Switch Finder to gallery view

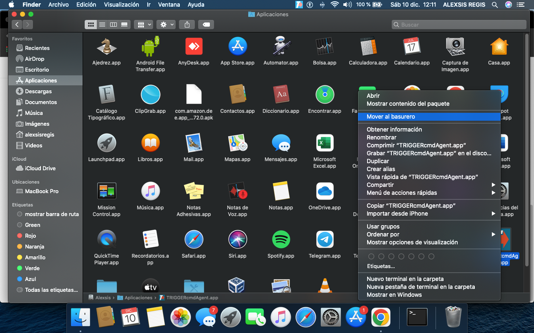point(124,25)
